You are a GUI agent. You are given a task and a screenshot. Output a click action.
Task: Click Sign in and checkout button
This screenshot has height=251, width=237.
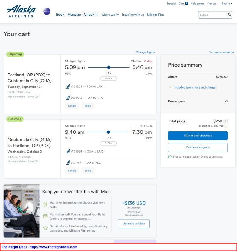click(198, 136)
